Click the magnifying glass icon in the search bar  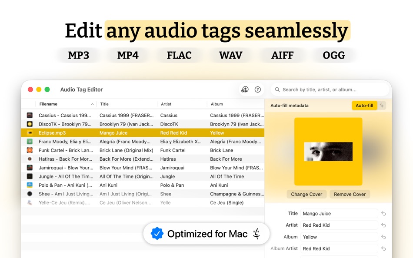tap(277, 89)
